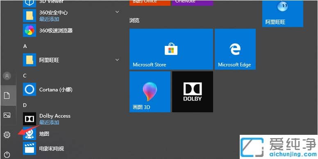
Task: Open the 阿里旺旺 folder icon in list
Action: [x=30, y=60]
